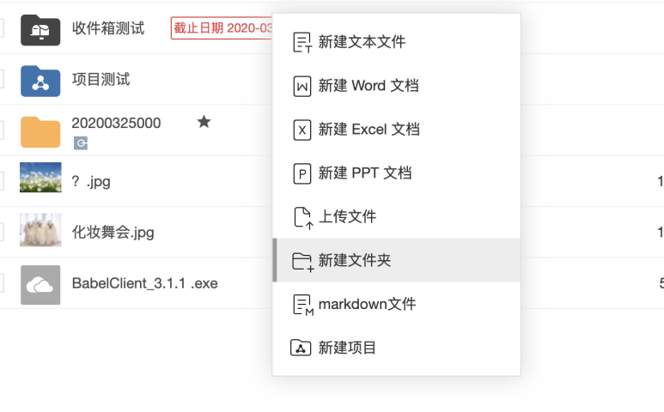
Task: Open the 化妆舞会.jpg image thumbnail
Action: pyautogui.click(x=40, y=232)
